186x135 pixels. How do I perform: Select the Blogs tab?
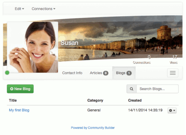coord(124,73)
